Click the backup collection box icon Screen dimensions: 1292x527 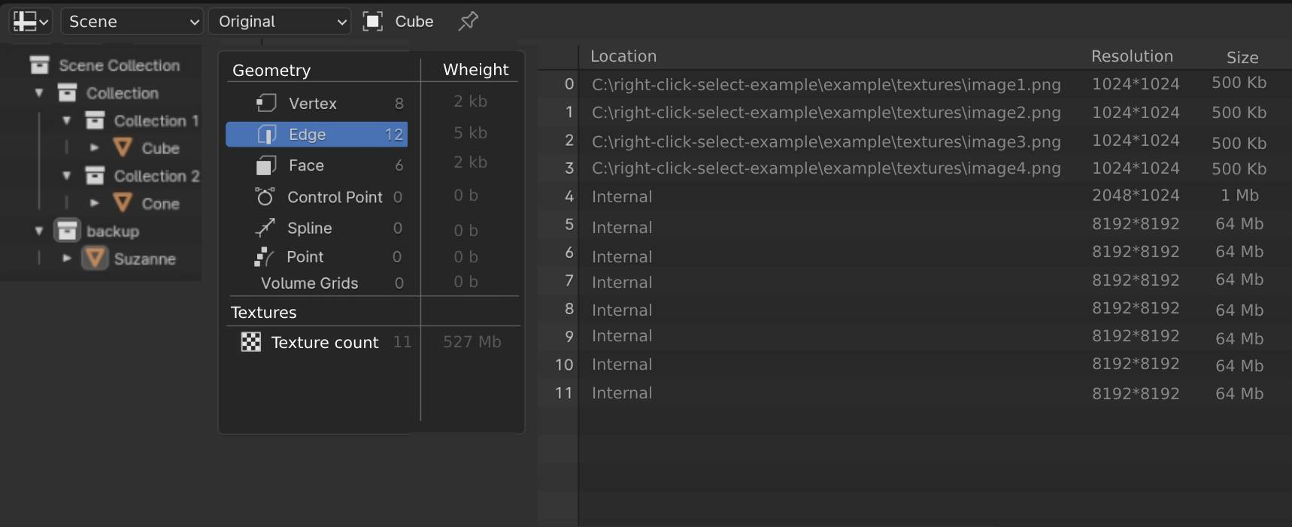click(67, 231)
